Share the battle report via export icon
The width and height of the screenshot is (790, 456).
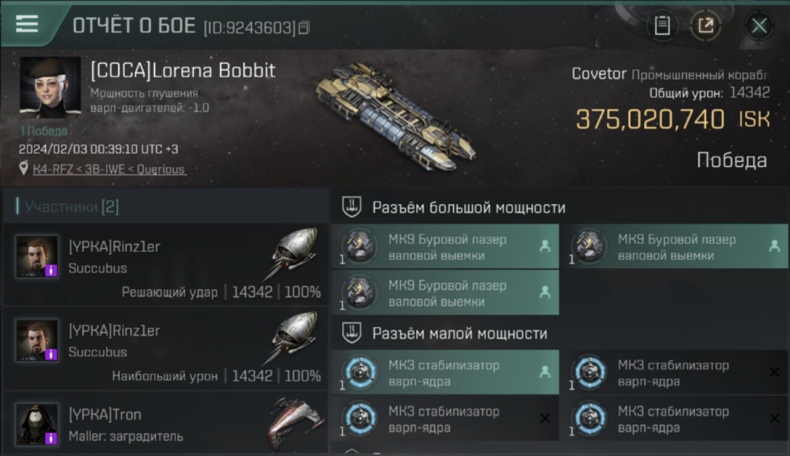[x=706, y=26]
